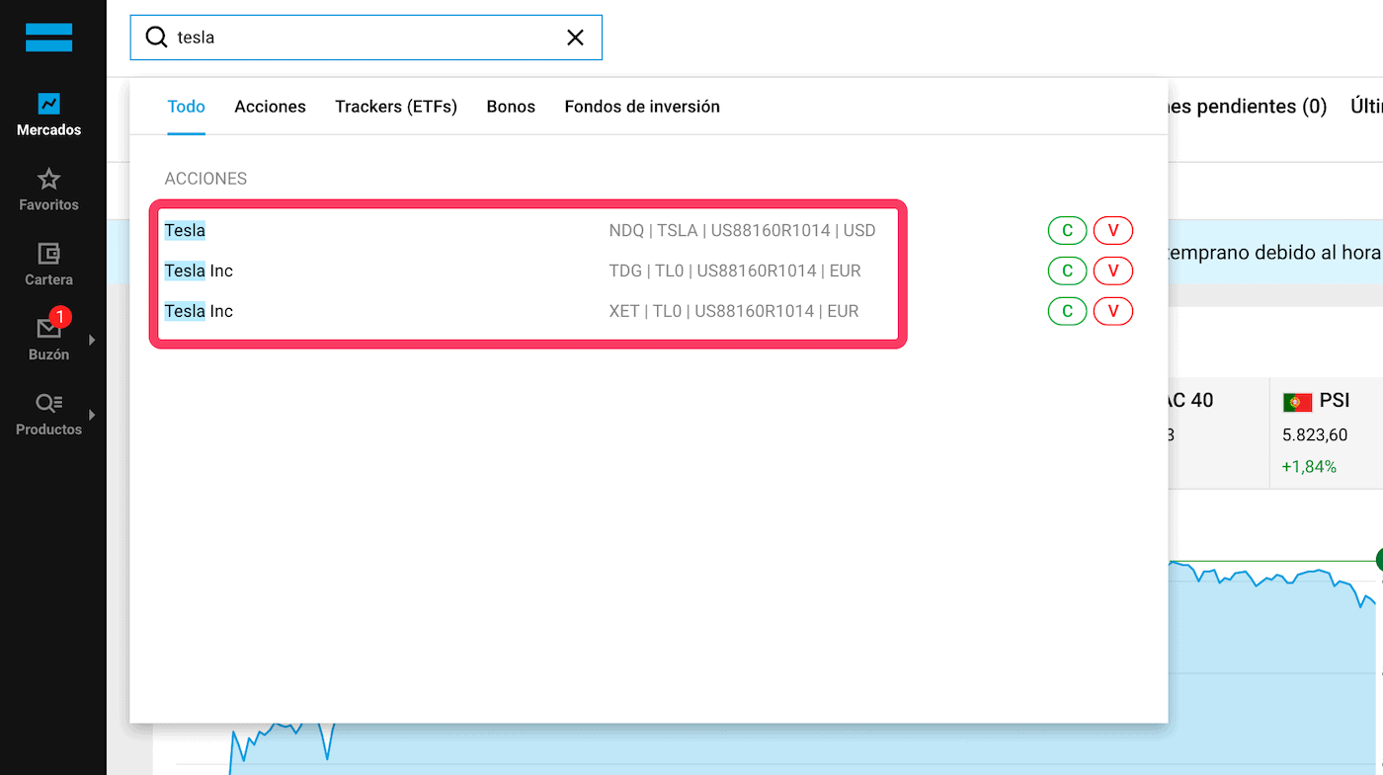1383x775 pixels.
Task: Switch to Fondos de inversión tab
Action: pos(642,107)
